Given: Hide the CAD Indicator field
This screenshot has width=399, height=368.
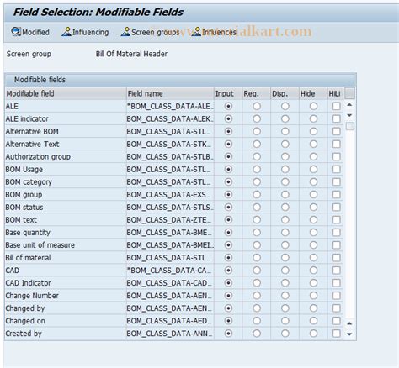Looking at the screenshot, I should [313, 283].
